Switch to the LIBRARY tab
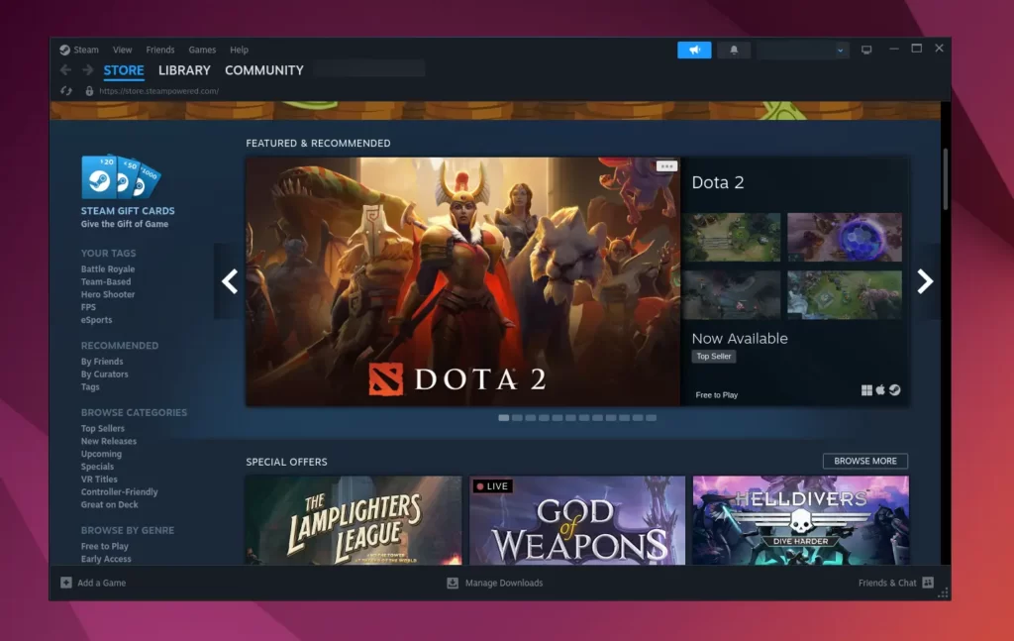The image size is (1014, 641). coord(184,70)
